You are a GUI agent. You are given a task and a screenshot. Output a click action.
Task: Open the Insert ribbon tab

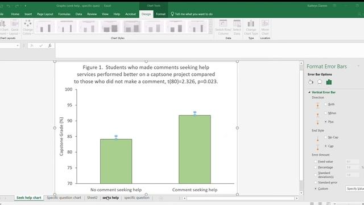(x=28, y=14)
